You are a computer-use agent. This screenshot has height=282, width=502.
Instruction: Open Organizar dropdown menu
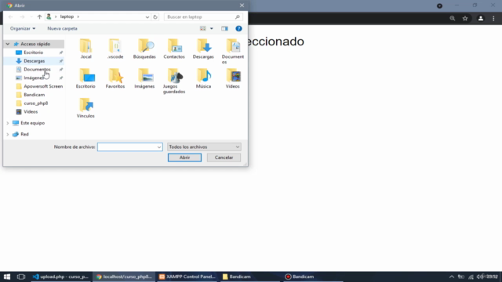pos(23,28)
